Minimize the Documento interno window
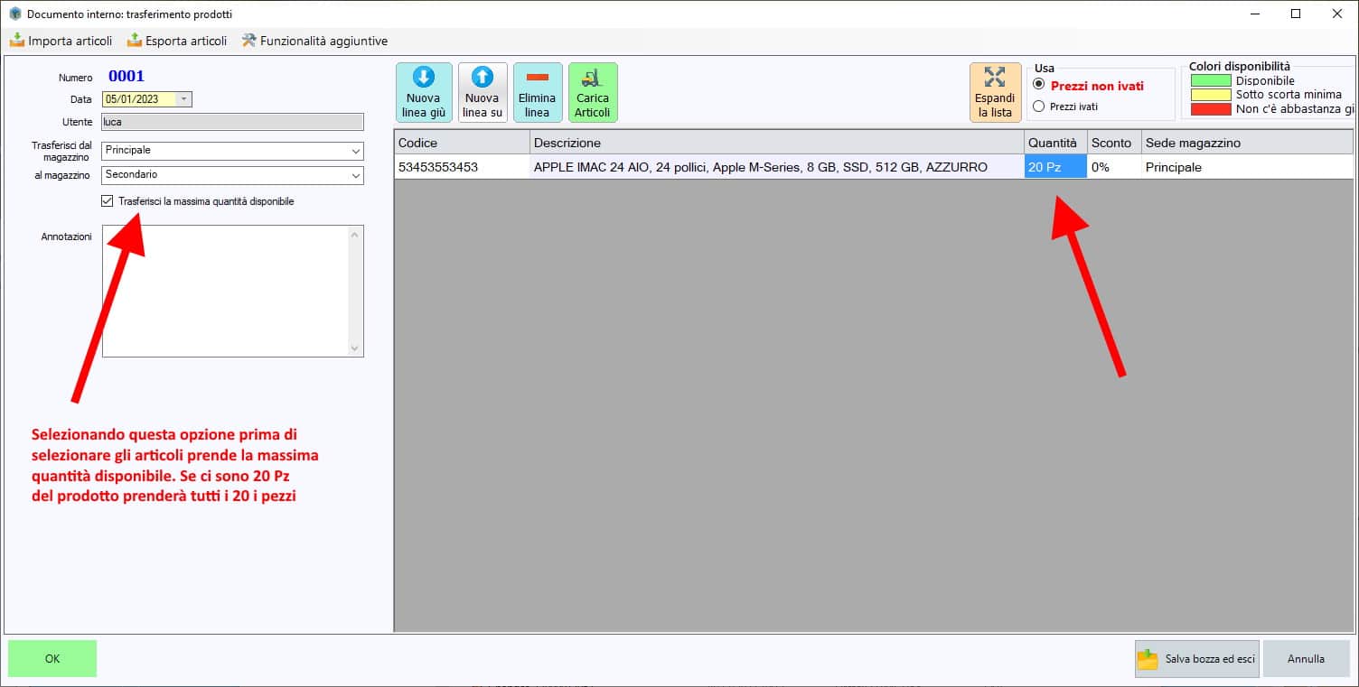This screenshot has height=687, width=1359. point(1254,14)
